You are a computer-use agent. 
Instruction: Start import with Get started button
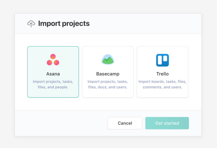[167, 123]
